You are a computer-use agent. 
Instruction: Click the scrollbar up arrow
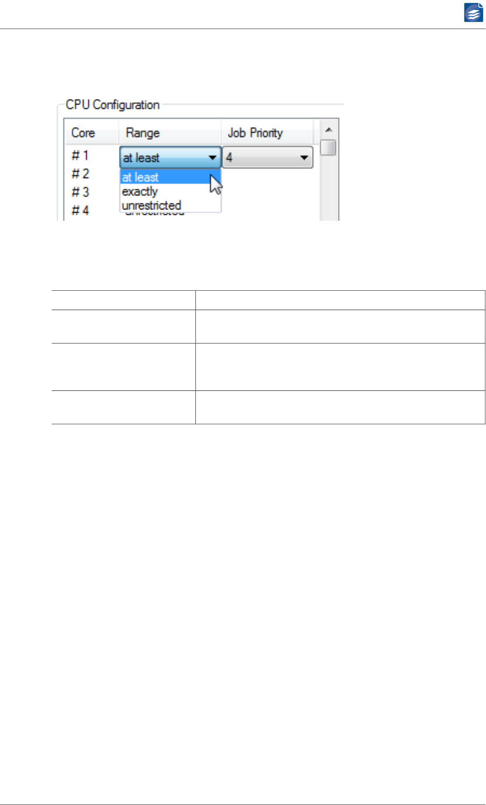coord(328,130)
